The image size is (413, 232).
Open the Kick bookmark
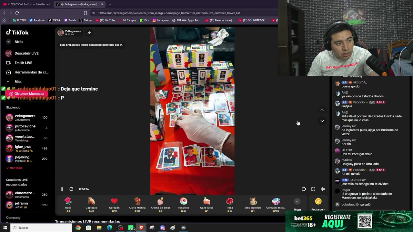click(144, 20)
